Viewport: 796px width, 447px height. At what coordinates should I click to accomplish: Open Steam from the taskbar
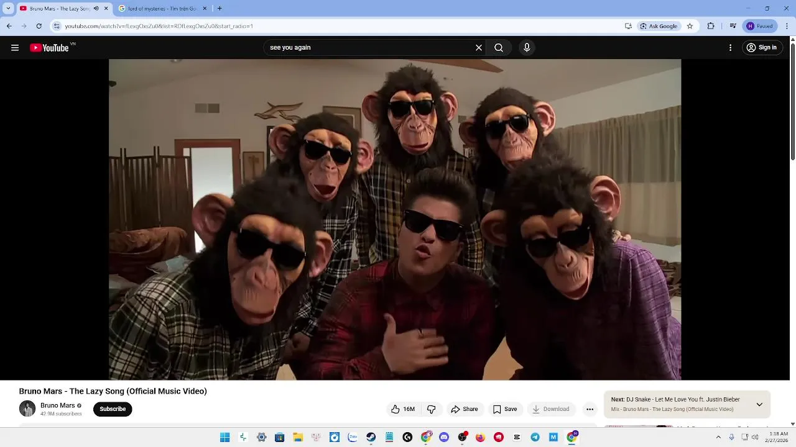point(371,438)
